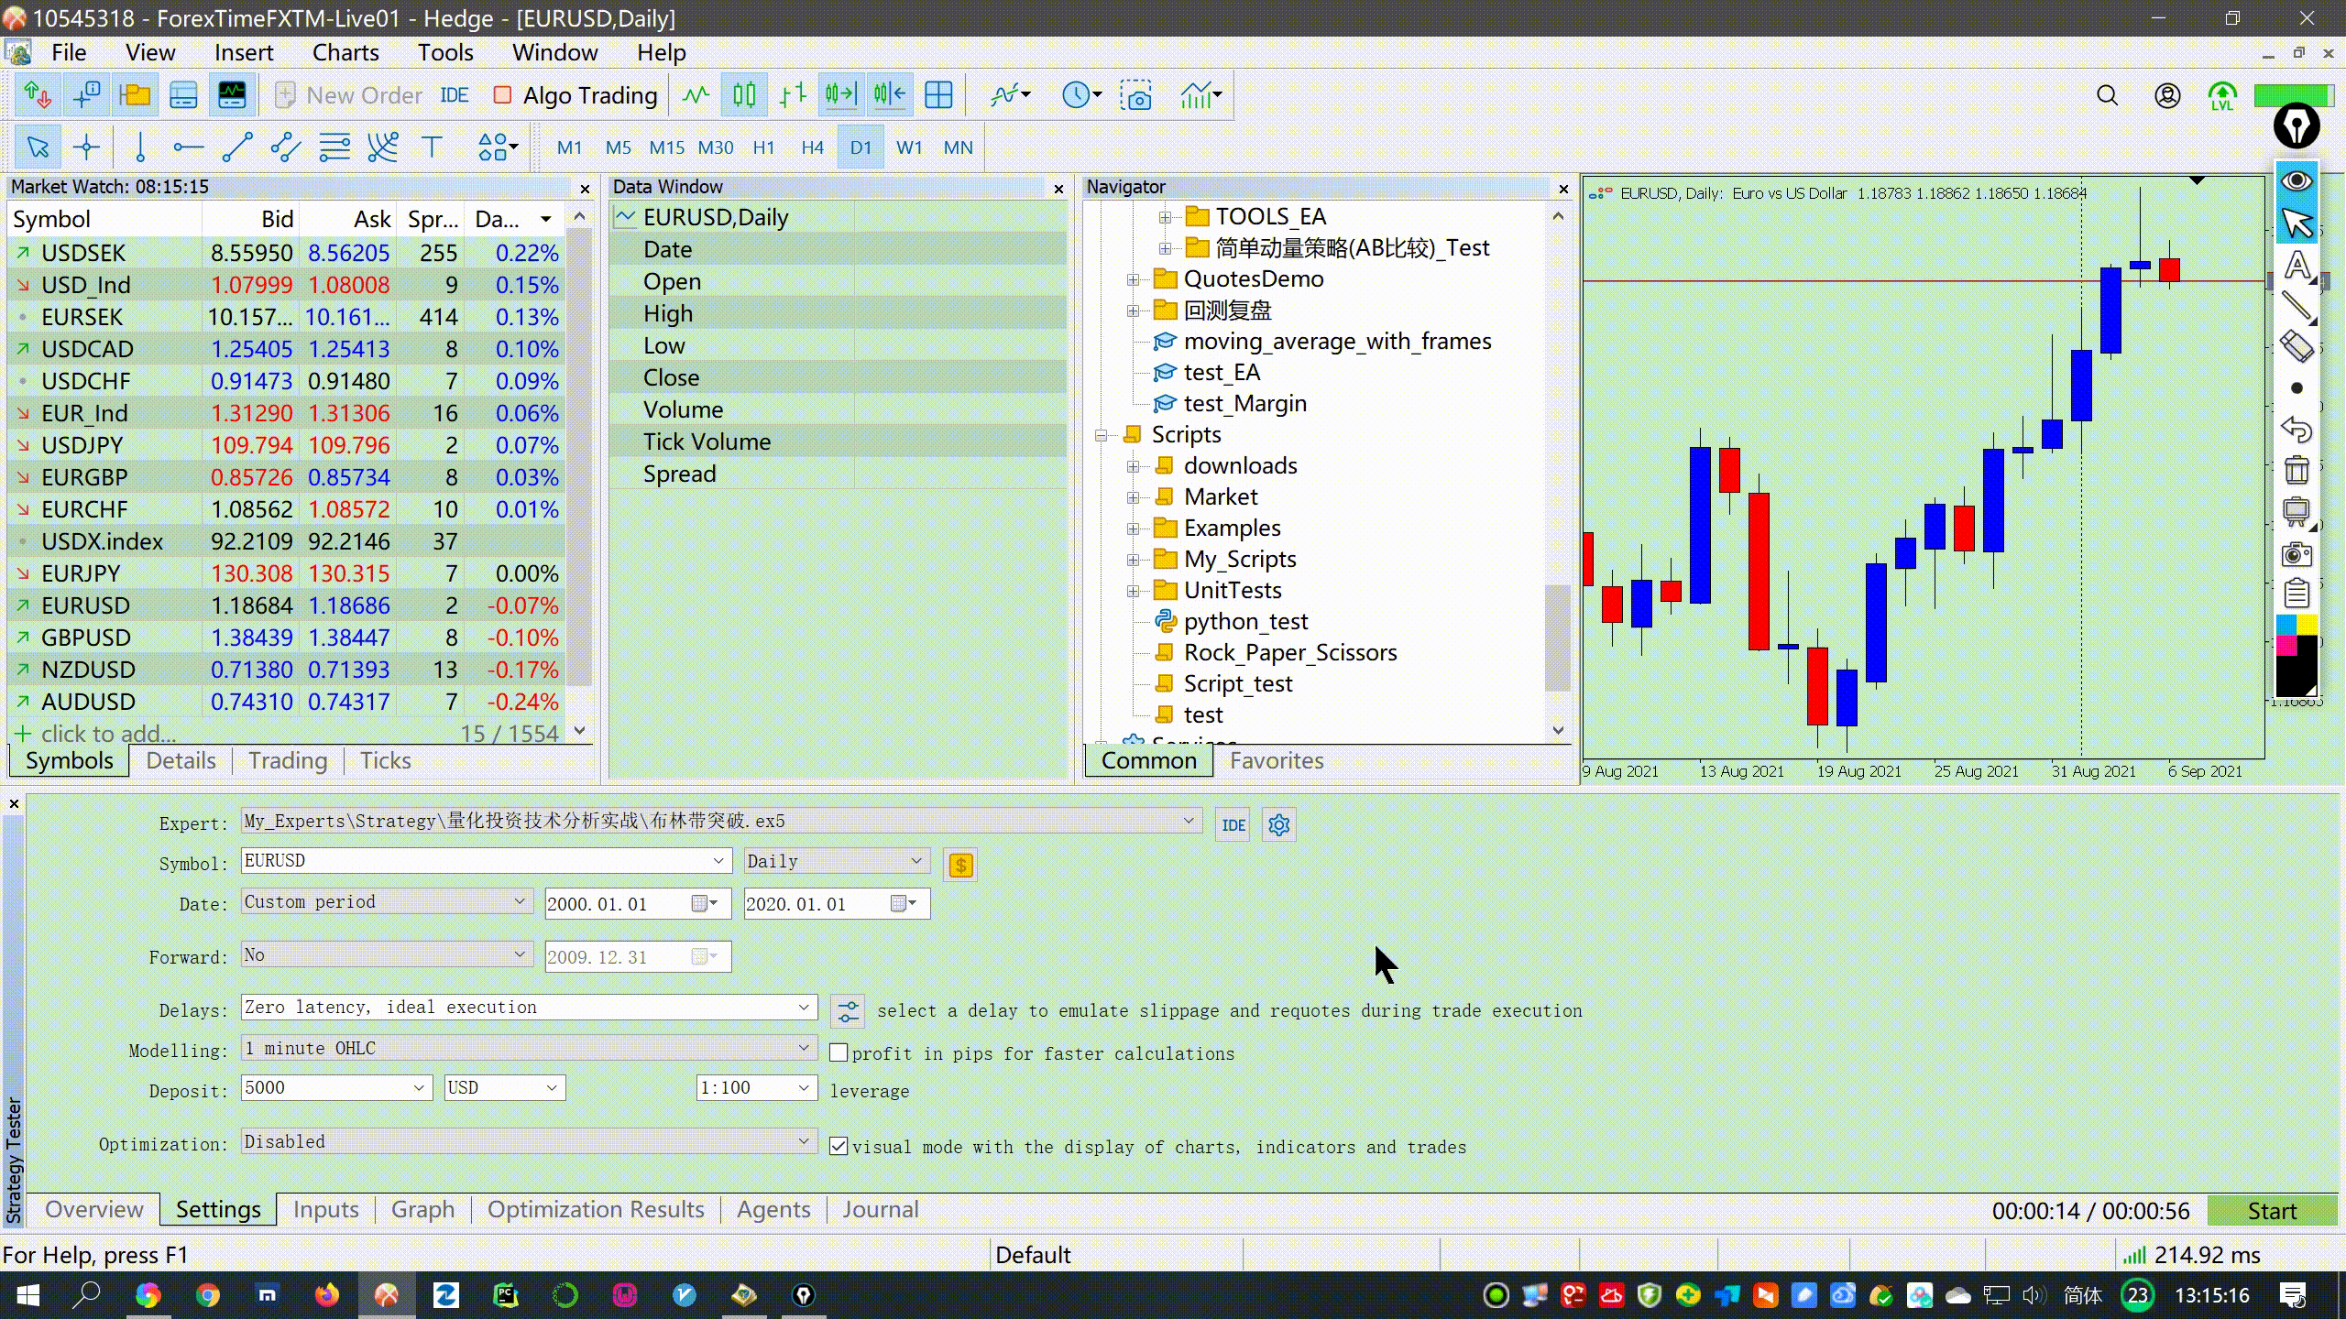Open the Insert menu

tap(244, 52)
